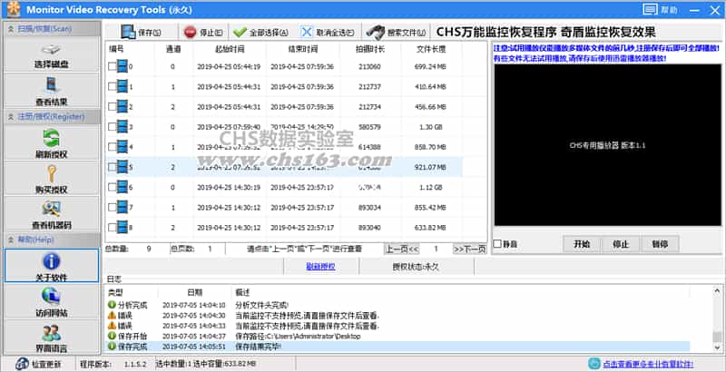Go to previous page (上一页<<)
Image resolution: width=726 pixels, height=372 pixels.
click(402, 249)
